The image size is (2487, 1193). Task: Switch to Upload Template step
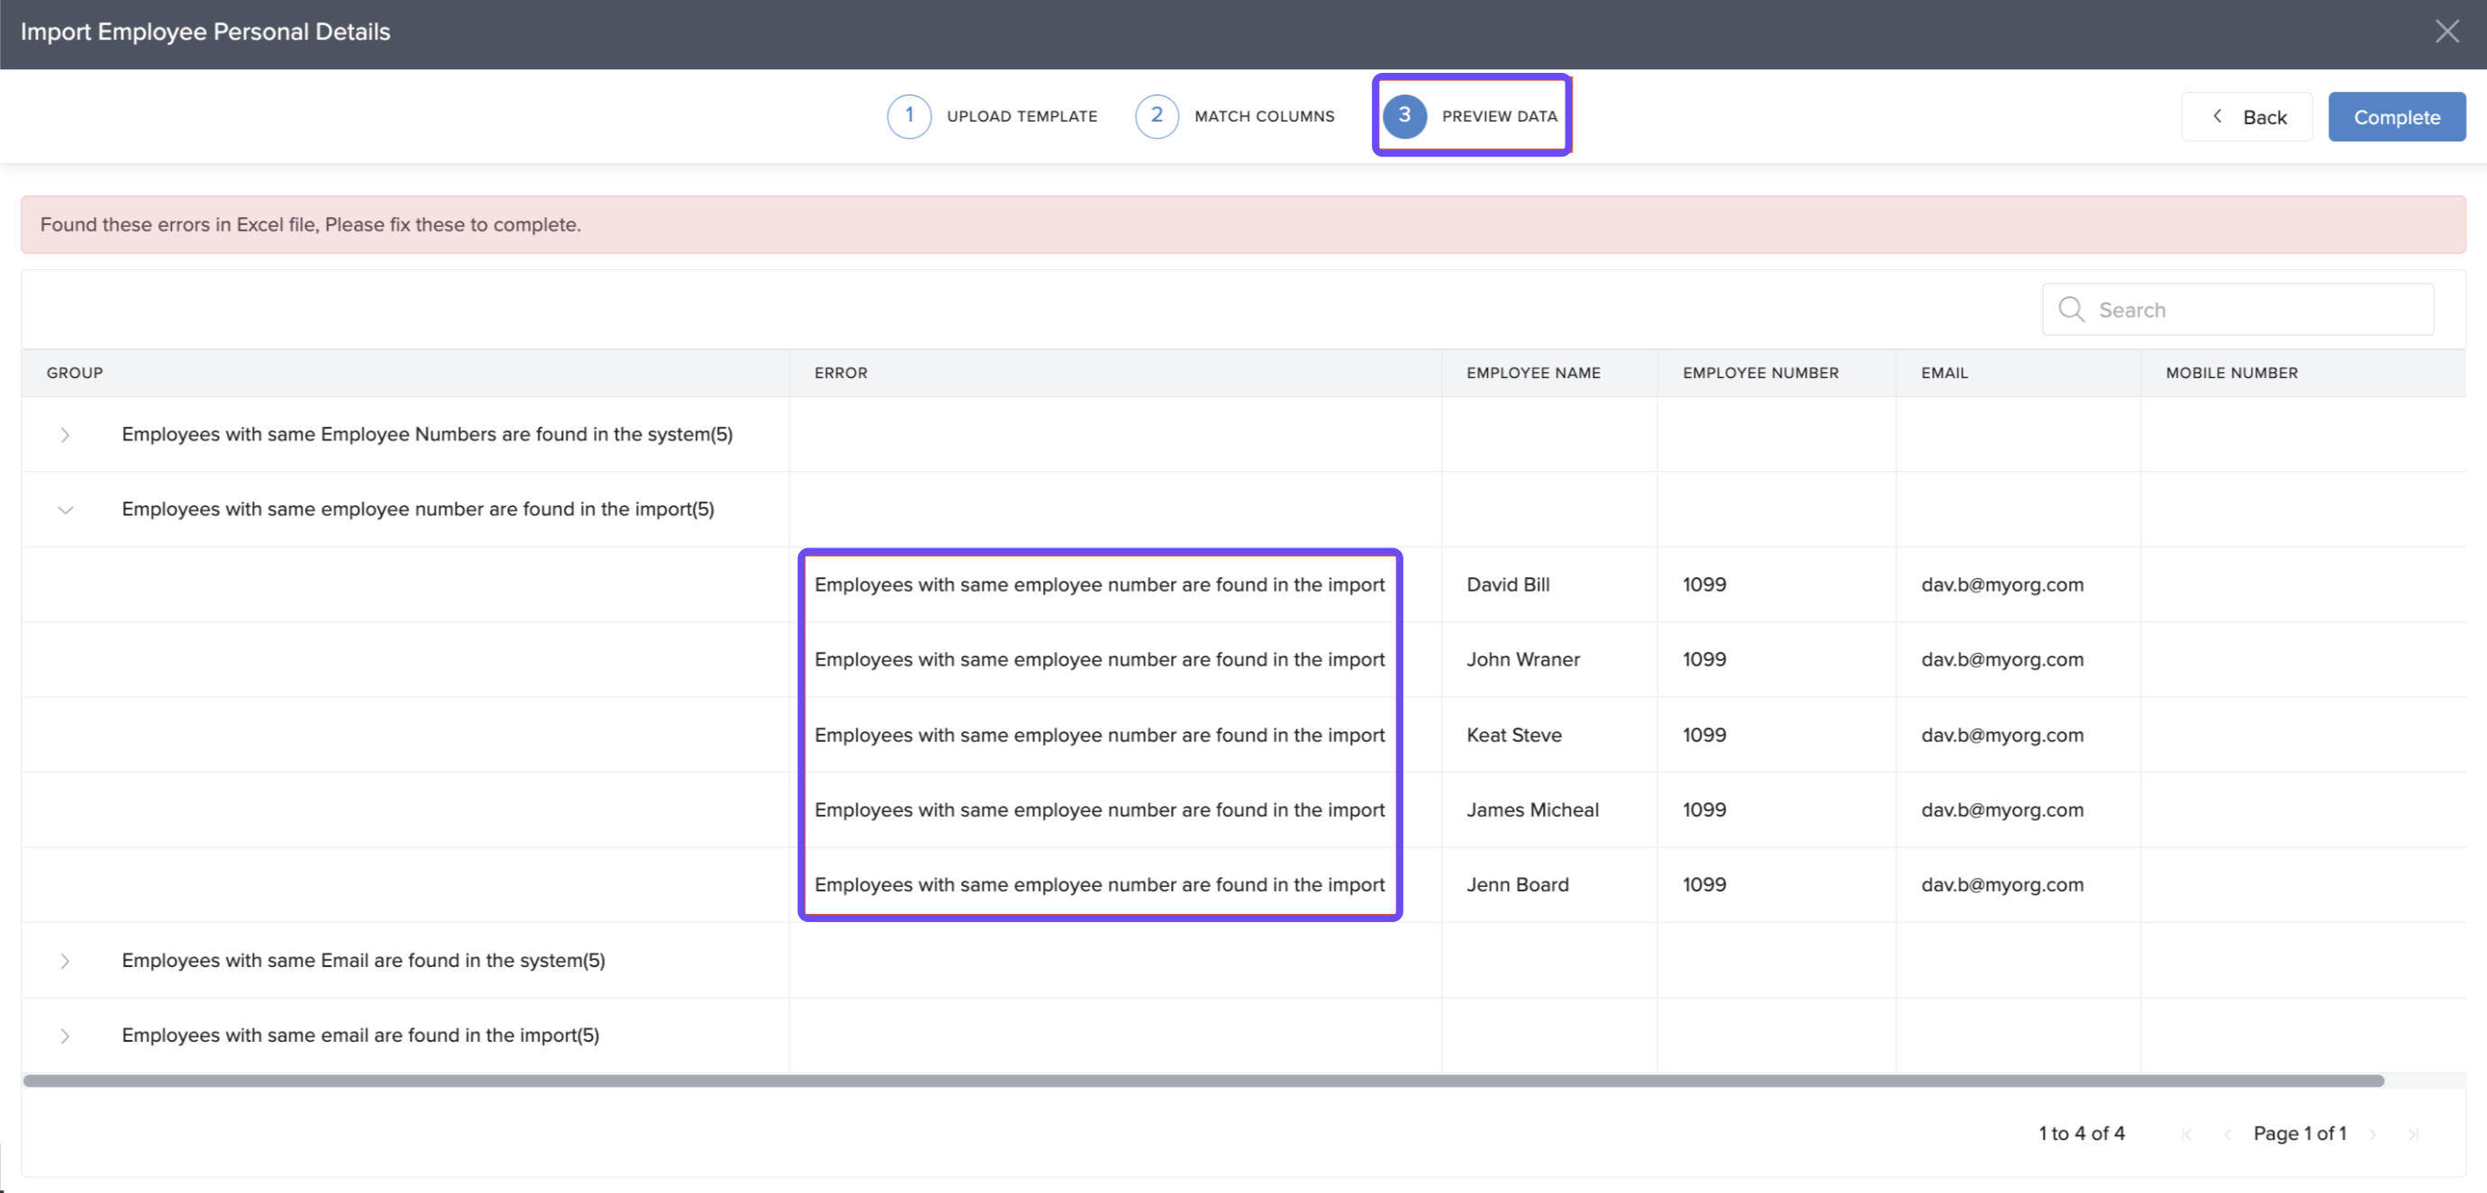[1021, 117]
